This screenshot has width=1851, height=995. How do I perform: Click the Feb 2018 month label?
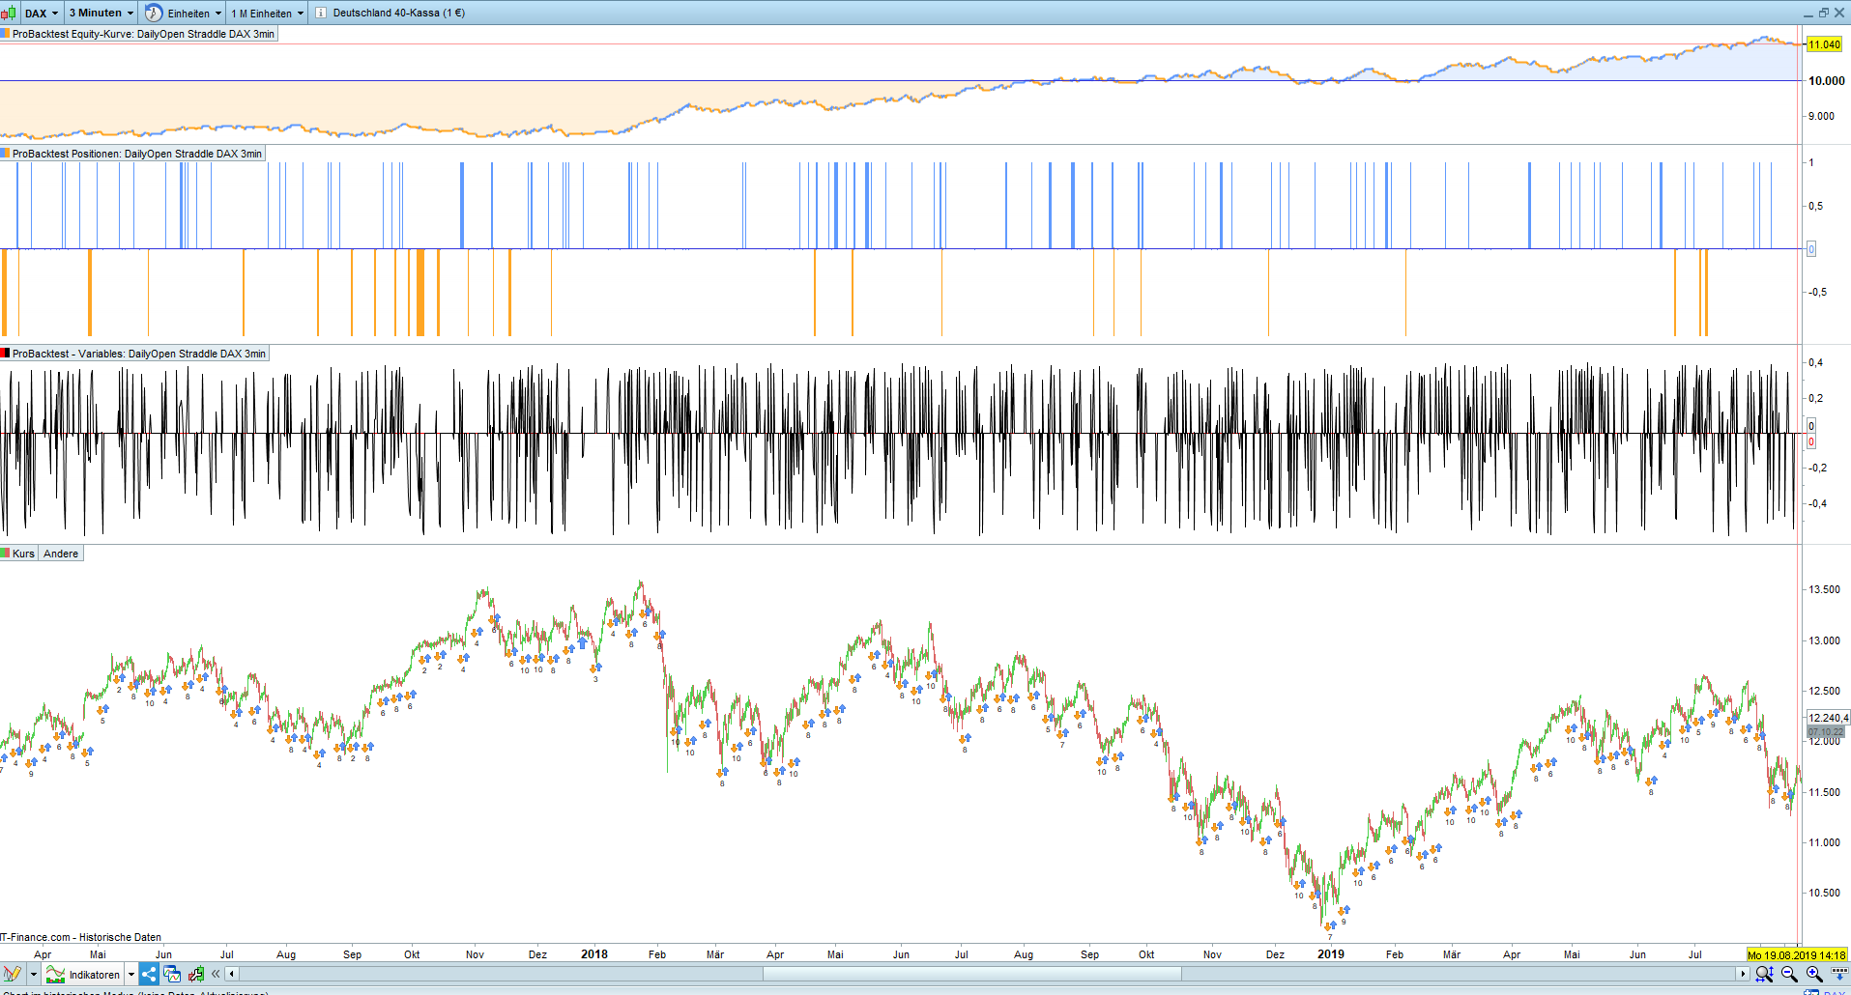[x=657, y=954]
